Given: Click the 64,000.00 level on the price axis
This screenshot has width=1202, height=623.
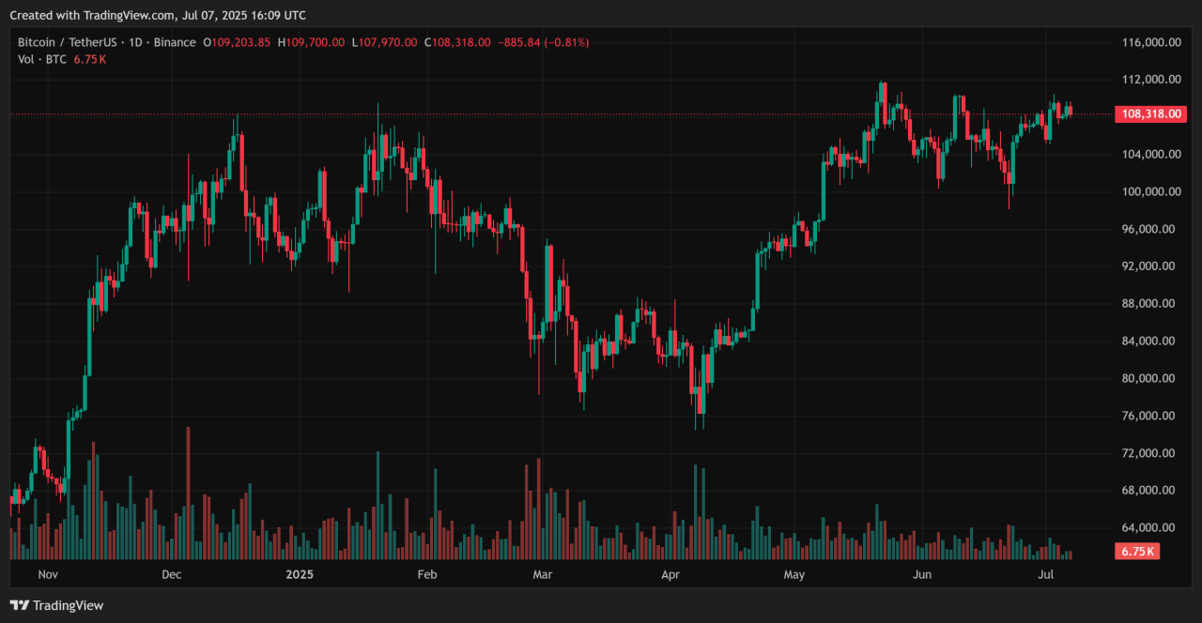Looking at the screenshot, I should click(x=1149, y=527).
